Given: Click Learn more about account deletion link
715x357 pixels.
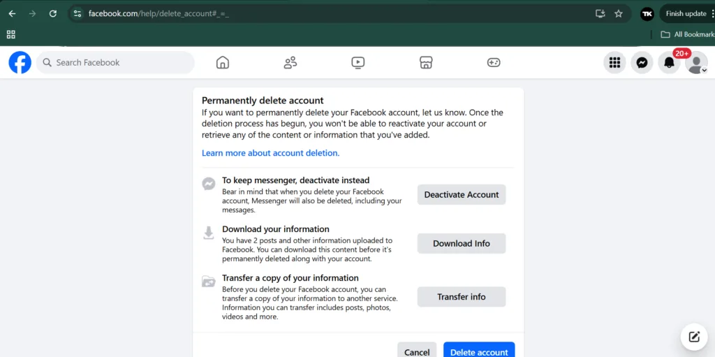Looking at the screenshot, I should pos(270,153).
